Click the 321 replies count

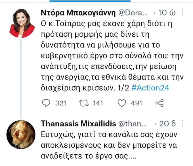click(x=61, y=103)
